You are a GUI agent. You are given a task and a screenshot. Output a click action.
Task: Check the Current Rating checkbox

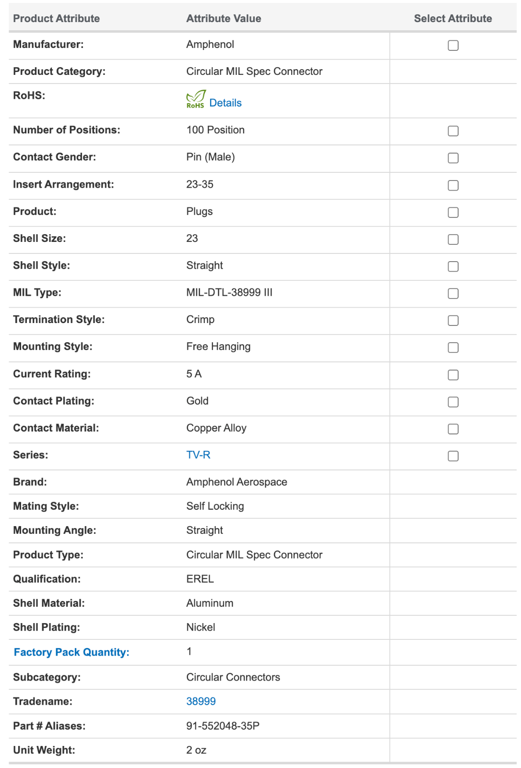(x=453, y=375)
